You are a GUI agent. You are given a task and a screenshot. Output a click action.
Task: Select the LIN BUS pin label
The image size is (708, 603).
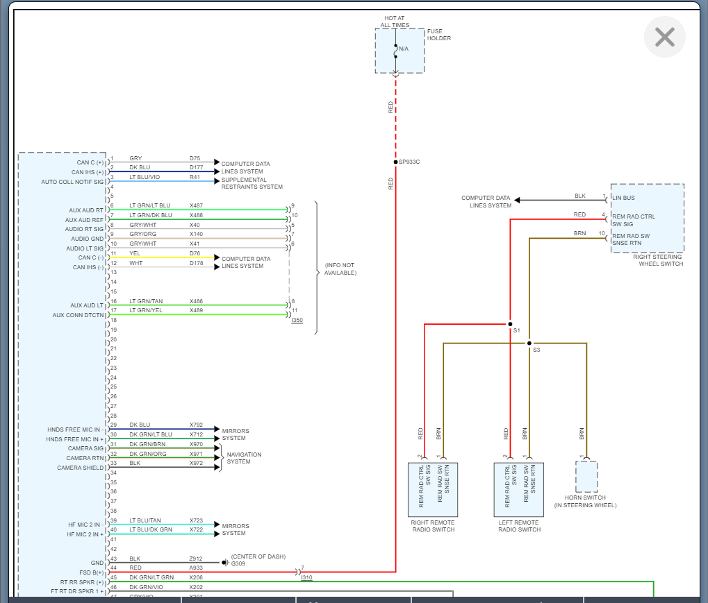(x=624, y=198)
